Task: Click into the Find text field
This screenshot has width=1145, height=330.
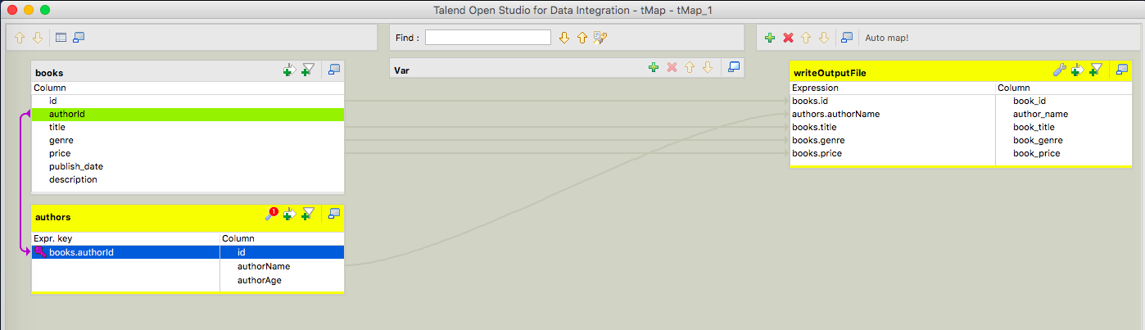Action: point(488,38)
